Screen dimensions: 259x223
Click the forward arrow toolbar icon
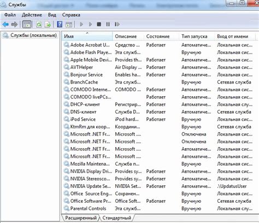pyautogui.click(x=14, y=24)
